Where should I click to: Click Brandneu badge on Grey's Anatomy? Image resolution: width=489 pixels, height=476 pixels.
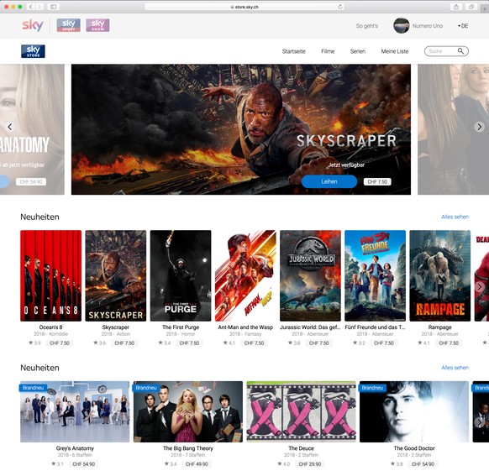[33, 388]
